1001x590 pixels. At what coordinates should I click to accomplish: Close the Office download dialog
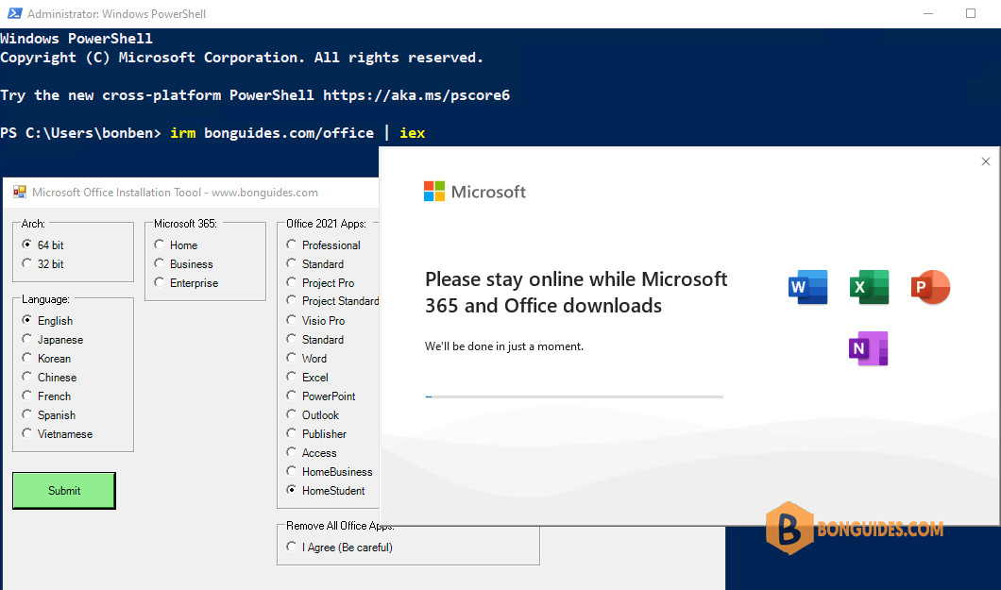pyautogui.click(x=986, y=162)
